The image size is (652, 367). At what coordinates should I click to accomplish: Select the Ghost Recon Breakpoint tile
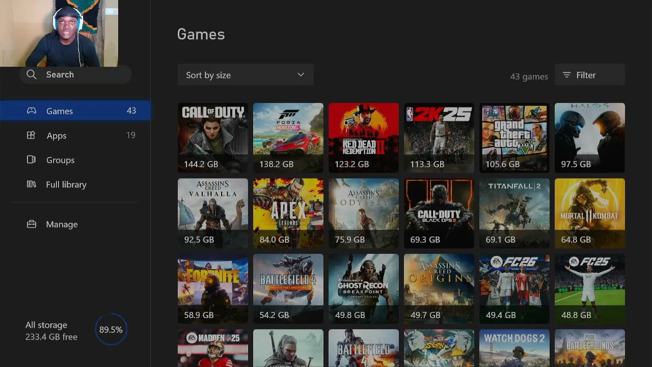pyautogui.click(x=364, y=289)
